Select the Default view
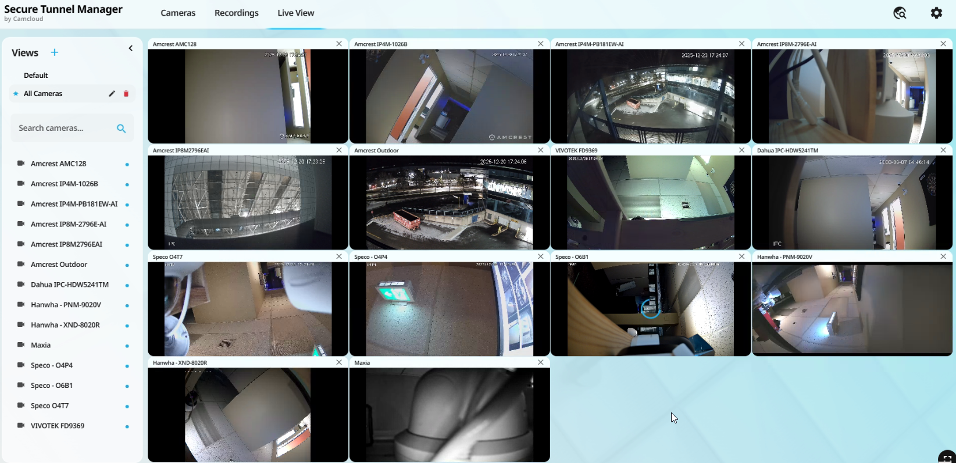 tap(36, 76)
